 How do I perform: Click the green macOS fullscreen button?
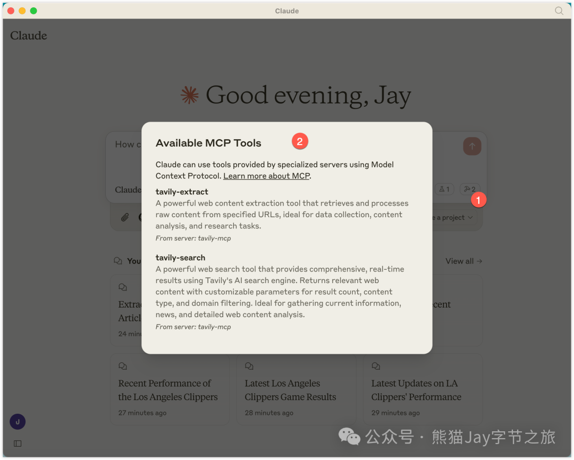click(x=33, y=11)
